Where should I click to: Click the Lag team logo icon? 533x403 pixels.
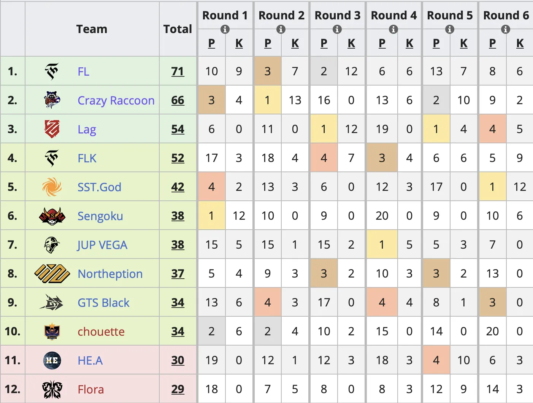click(x=52, y=129)
